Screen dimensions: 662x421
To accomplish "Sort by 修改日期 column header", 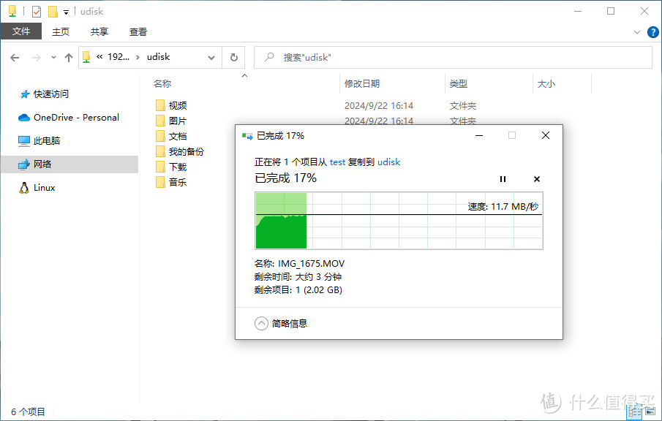I will coord(362,83).
